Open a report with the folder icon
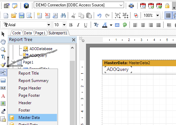Image resolution: width=176 pixels, height=125 pixels. 14,15
